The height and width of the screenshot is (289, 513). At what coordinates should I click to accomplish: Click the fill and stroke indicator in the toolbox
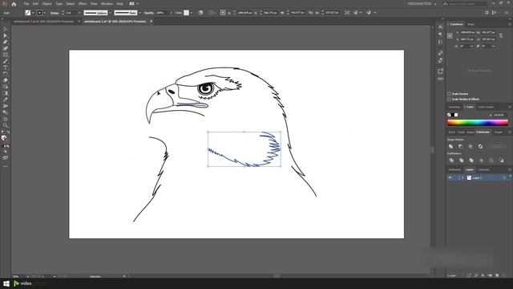click(x=5, y=138)
